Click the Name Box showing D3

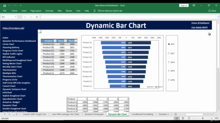tap(8, 17)
